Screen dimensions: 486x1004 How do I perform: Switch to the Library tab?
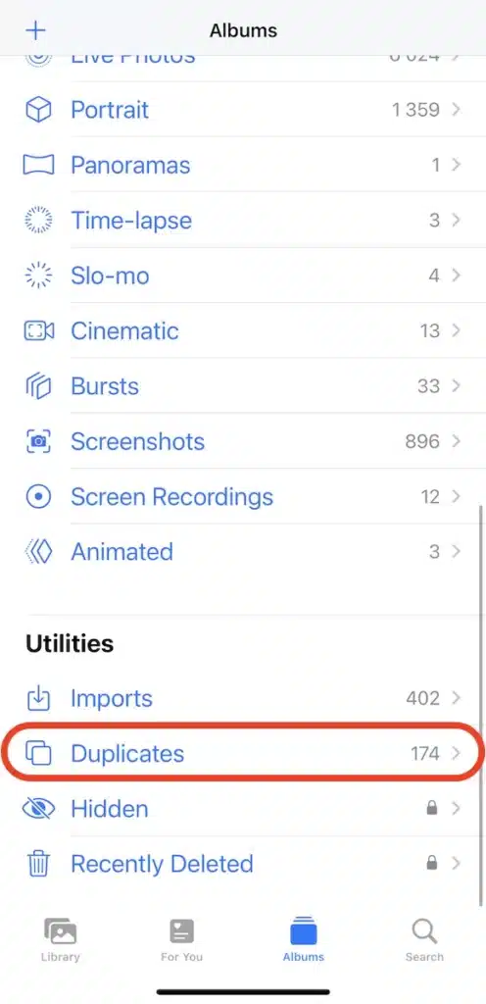(x=60, y=940)
